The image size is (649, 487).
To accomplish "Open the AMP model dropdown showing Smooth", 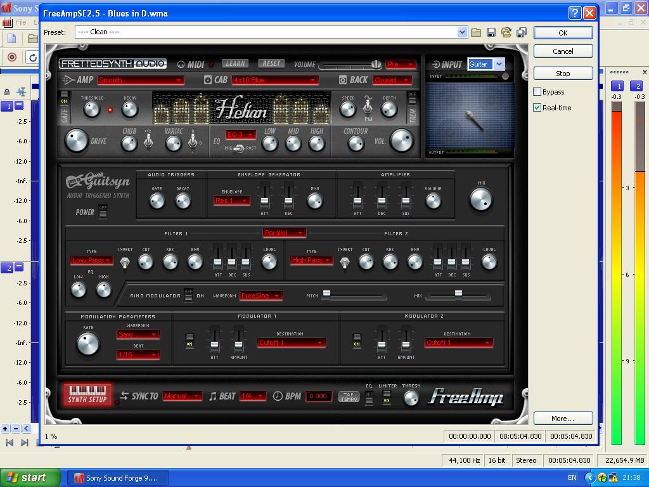I will click(140, 80).
